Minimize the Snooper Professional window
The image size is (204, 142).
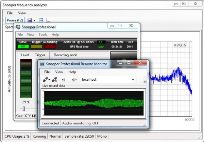tap(112, 26)
